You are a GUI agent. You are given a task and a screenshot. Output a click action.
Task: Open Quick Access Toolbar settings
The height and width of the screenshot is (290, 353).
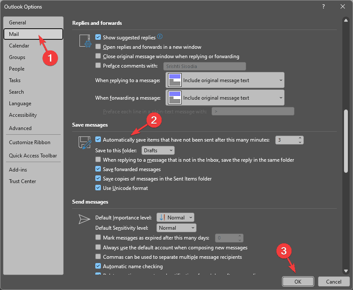[x=33, y=155]
